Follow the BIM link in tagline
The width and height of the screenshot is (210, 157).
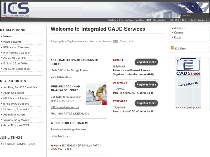116,41
